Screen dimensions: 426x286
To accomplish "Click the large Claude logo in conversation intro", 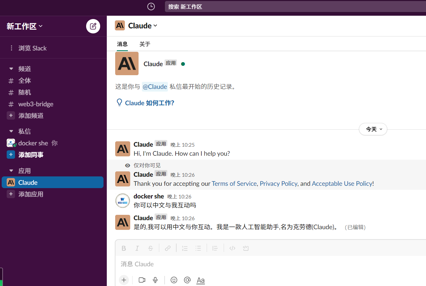I will pyautogui.click(x=127, y=63).
